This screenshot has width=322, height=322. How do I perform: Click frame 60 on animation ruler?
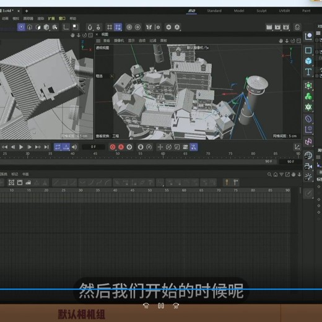tap(163, 154)
